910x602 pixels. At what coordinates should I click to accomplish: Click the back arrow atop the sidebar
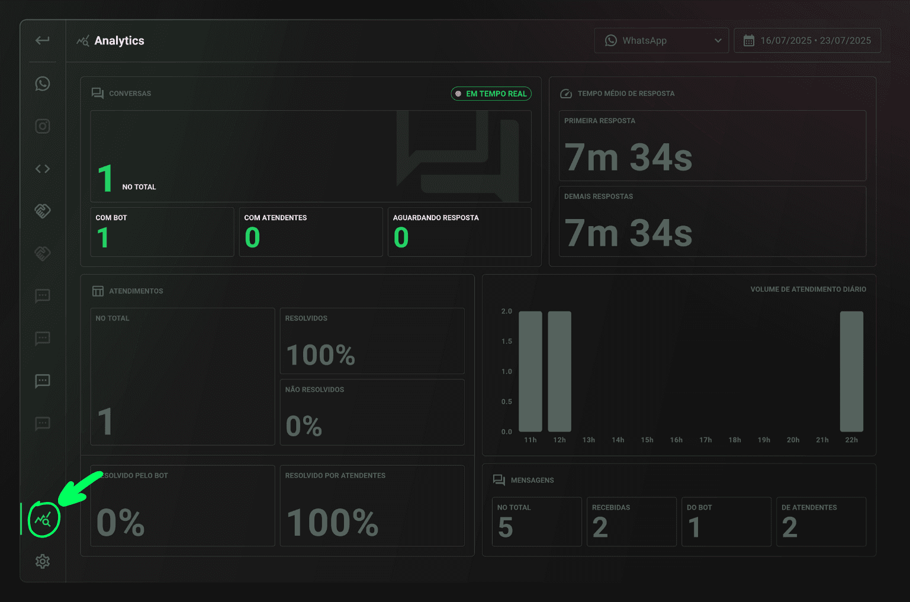(x=42, y=40)
